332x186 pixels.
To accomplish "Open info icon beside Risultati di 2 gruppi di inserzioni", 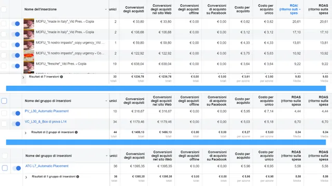I will 76,132.
